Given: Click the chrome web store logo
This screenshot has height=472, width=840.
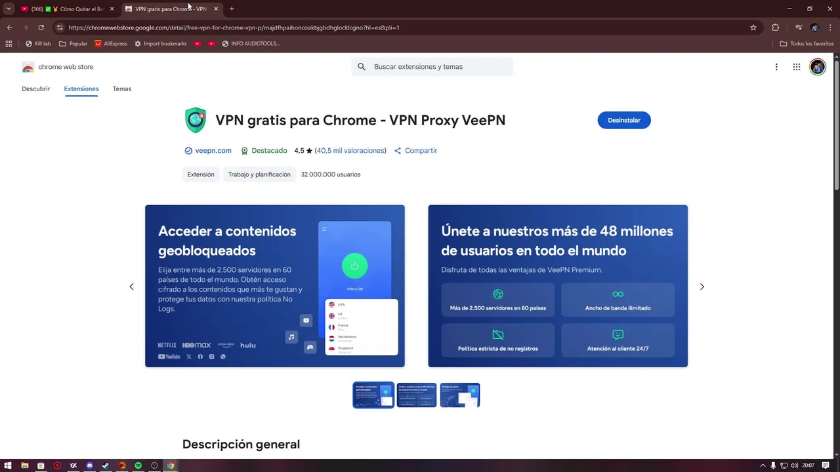Looking at the screenshot, I should 58,67.
